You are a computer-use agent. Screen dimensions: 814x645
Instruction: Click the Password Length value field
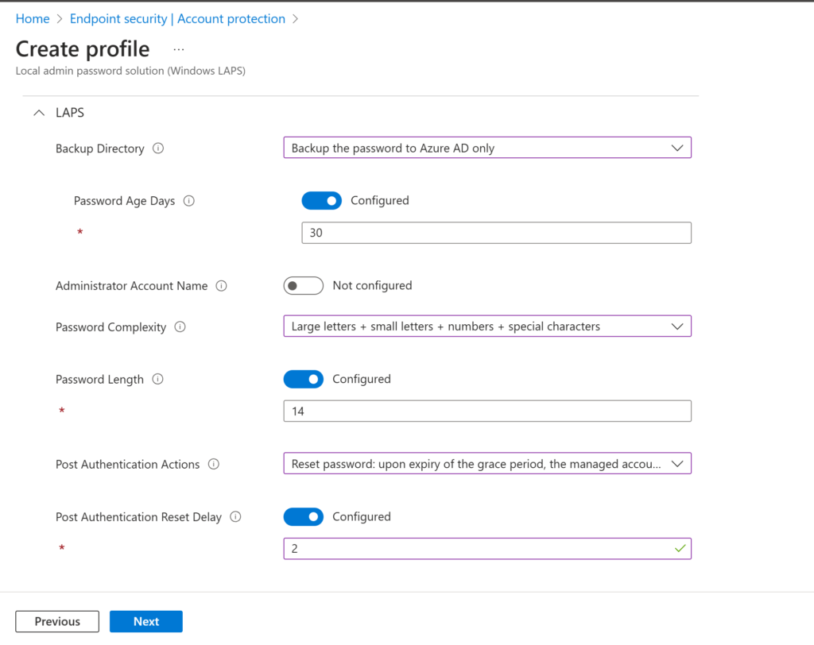[x=486, y=411]
